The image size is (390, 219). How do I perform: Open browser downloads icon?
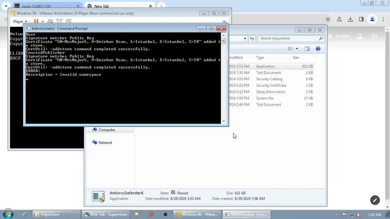[350, 19]
